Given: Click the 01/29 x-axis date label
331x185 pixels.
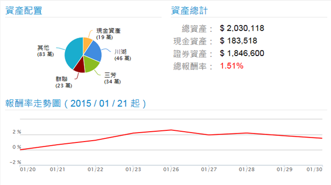Looking at the screenshot, I should click(x=285, y=170).
